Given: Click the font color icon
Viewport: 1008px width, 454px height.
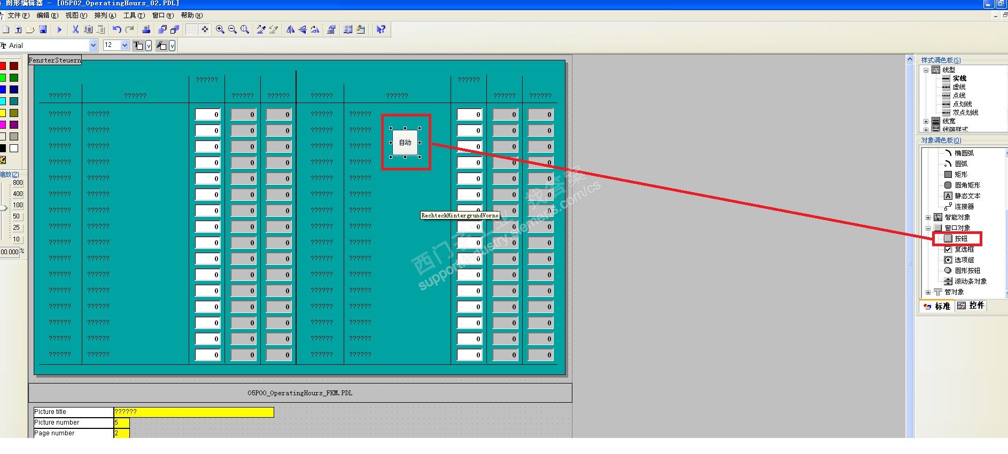Looking at the screenshot, I should click(138, 46).
